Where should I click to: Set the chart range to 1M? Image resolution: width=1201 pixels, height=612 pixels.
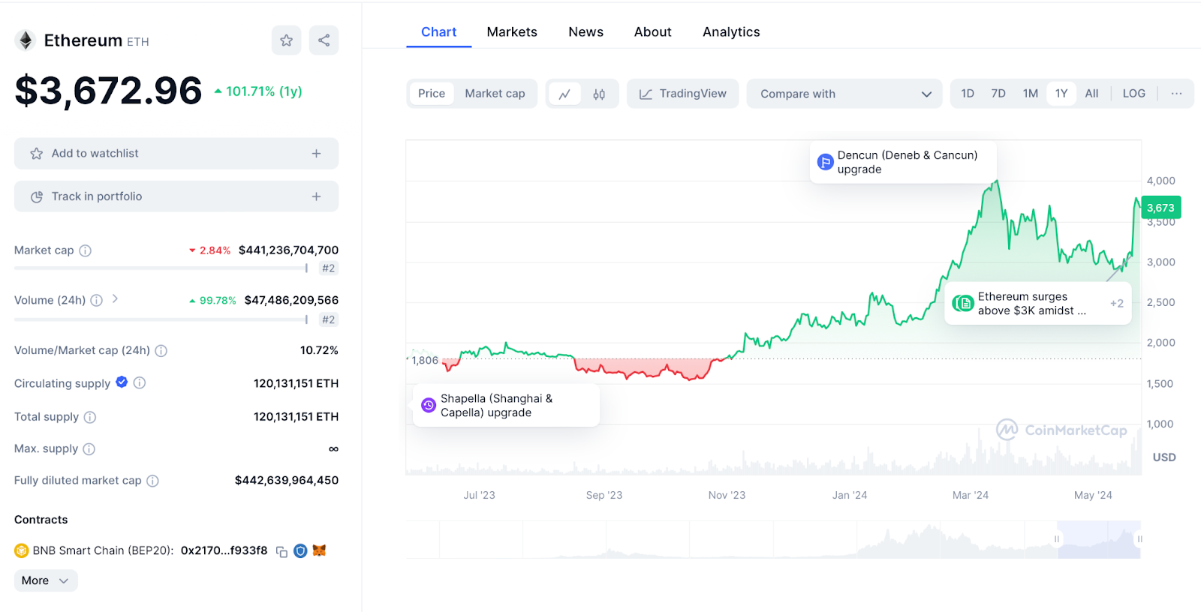tap(1030, 94)
